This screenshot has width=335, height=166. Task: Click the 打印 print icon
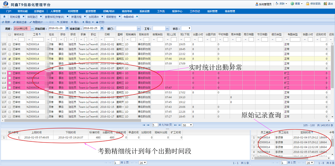tap(100, 22)
